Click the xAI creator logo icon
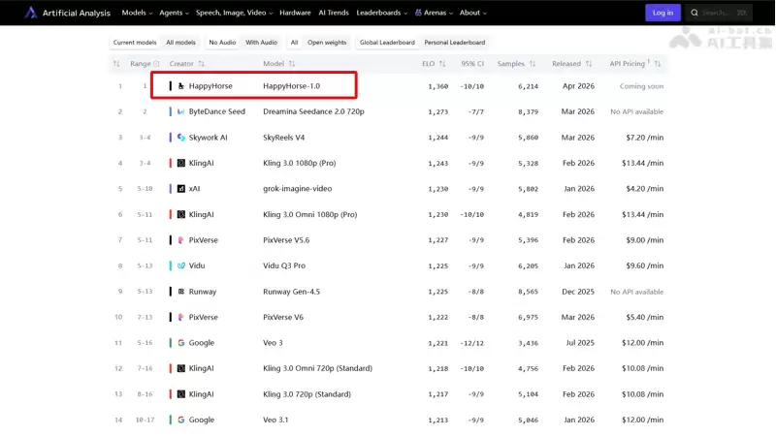The image size is (776, 436). (181, 188)
